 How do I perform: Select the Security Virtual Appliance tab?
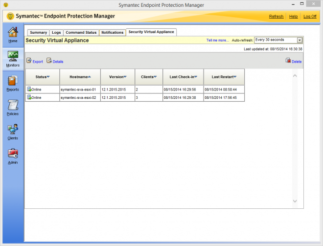151,32
